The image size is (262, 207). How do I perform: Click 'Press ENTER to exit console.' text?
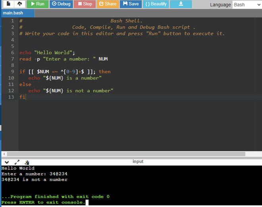[x=43, y=202]
